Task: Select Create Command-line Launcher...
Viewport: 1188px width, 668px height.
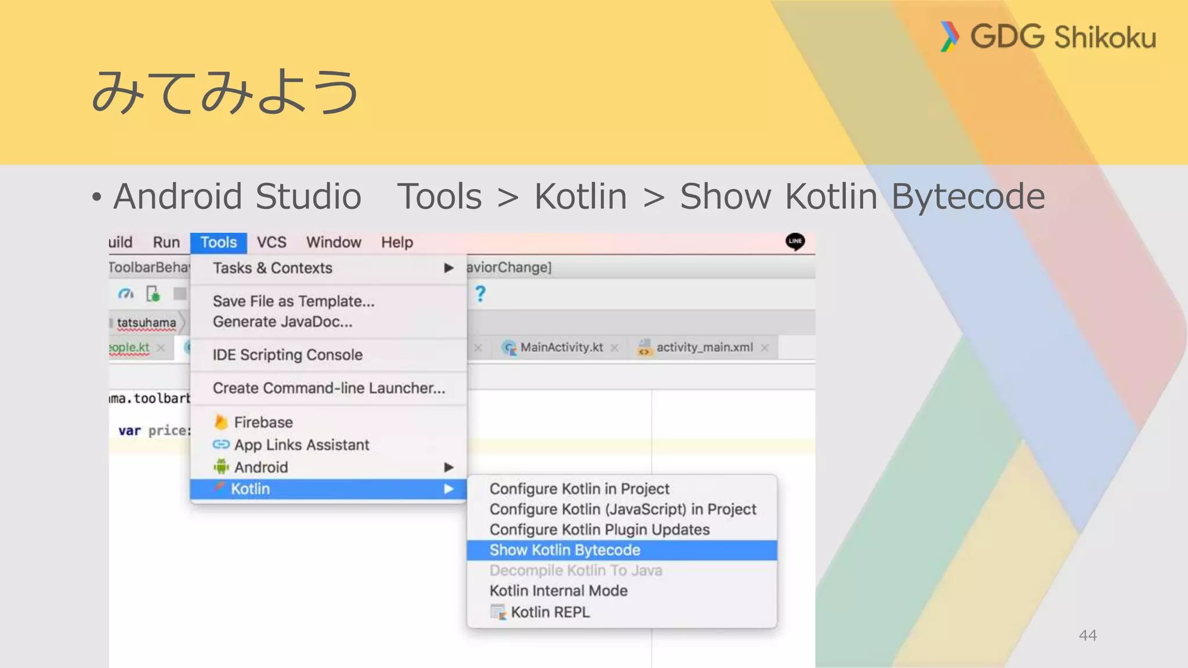Action: pyautogui.click(x=328, y=388)
